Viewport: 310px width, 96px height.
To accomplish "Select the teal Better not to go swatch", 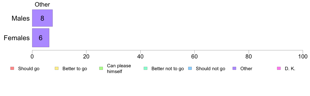I will [145, 69].
